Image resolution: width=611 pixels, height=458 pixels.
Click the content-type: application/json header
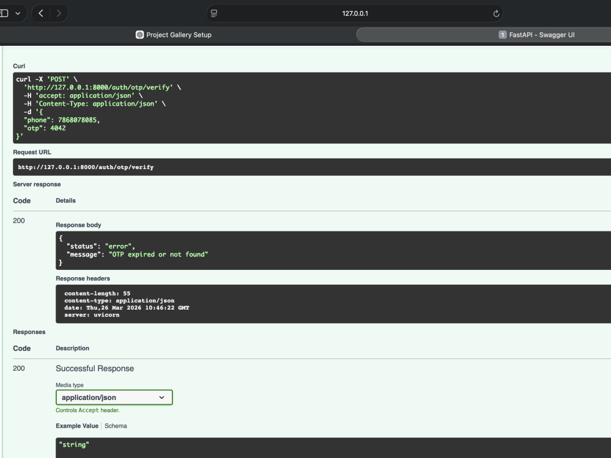tap(119, 300)
